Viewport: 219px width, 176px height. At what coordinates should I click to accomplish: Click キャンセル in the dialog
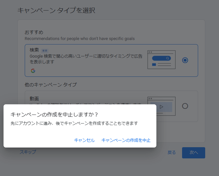tap(84, 140)
